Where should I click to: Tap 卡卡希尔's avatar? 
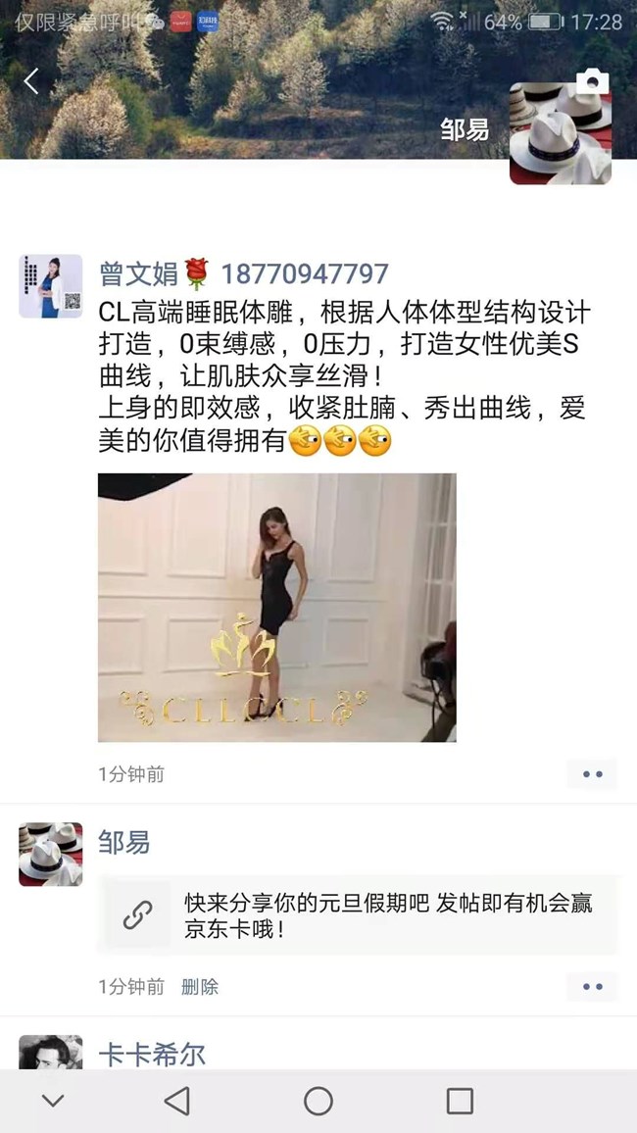[51, 1052]
